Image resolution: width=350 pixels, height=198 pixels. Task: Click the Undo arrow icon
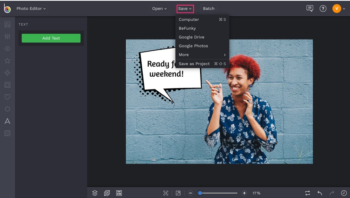click(320, 193)
